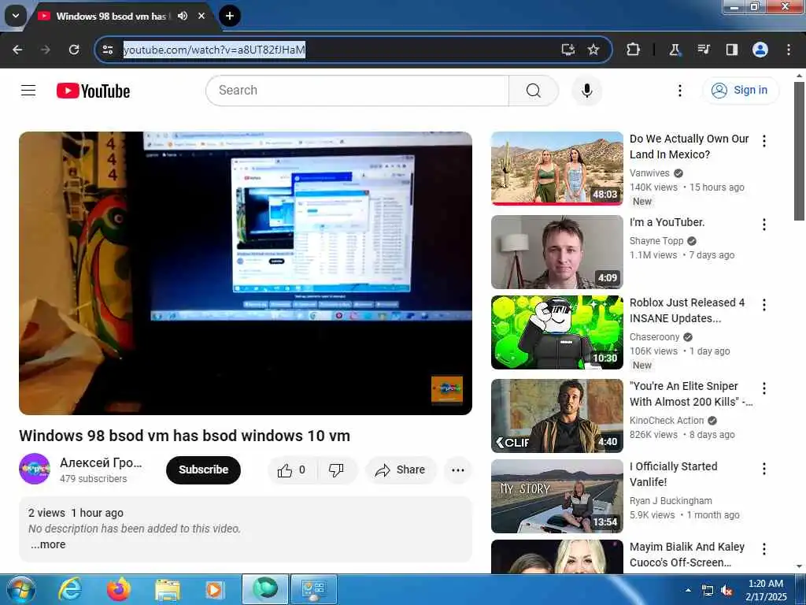Open Windows Explorer folder in taskbar
Image resolution: width=806 pixels, height=605 pixels.
(x=167, y=589)
